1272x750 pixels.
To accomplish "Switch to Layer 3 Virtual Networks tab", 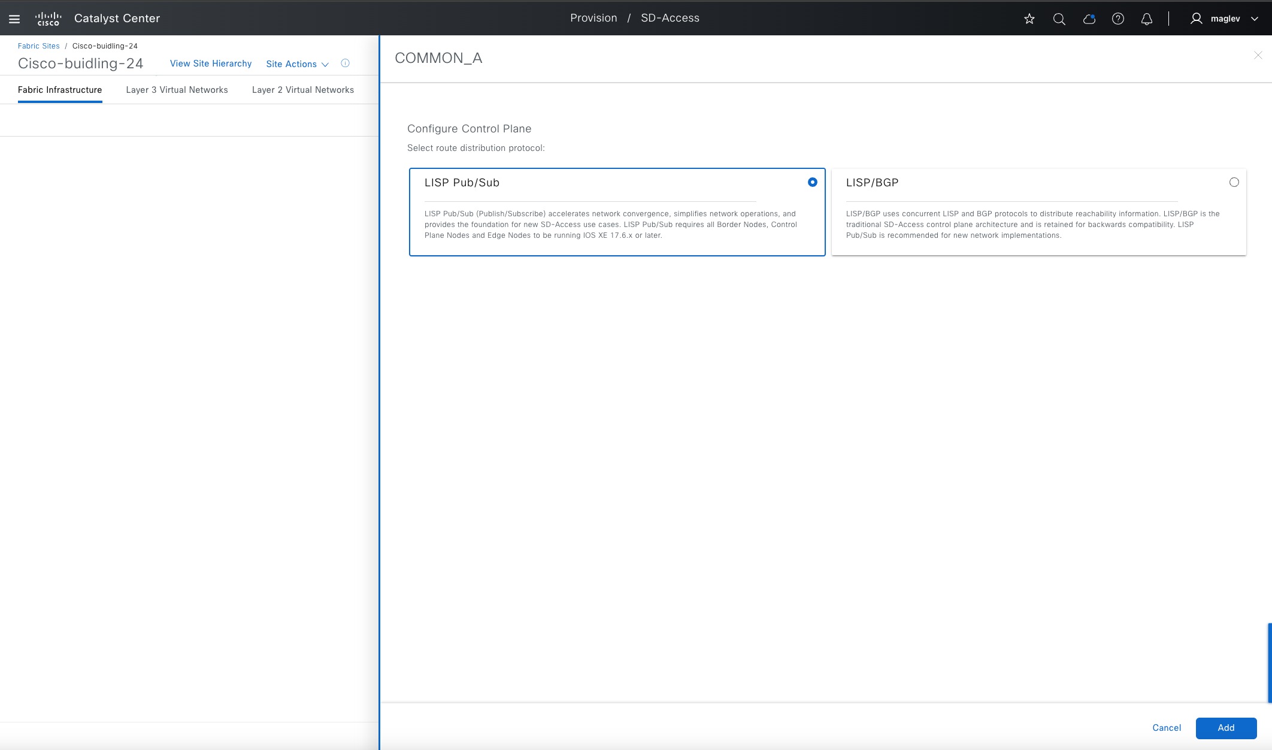I will pos(177,90).
